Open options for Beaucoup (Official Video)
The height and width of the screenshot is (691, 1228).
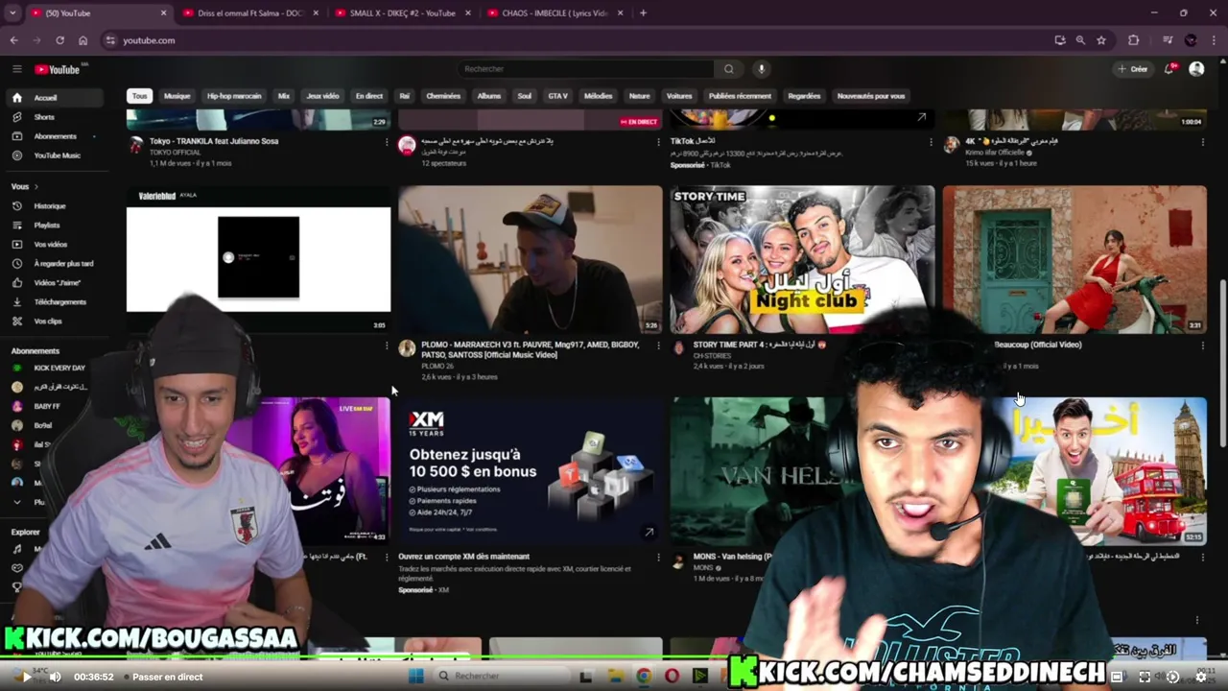pyautogui.click(x=1202, y=345)
